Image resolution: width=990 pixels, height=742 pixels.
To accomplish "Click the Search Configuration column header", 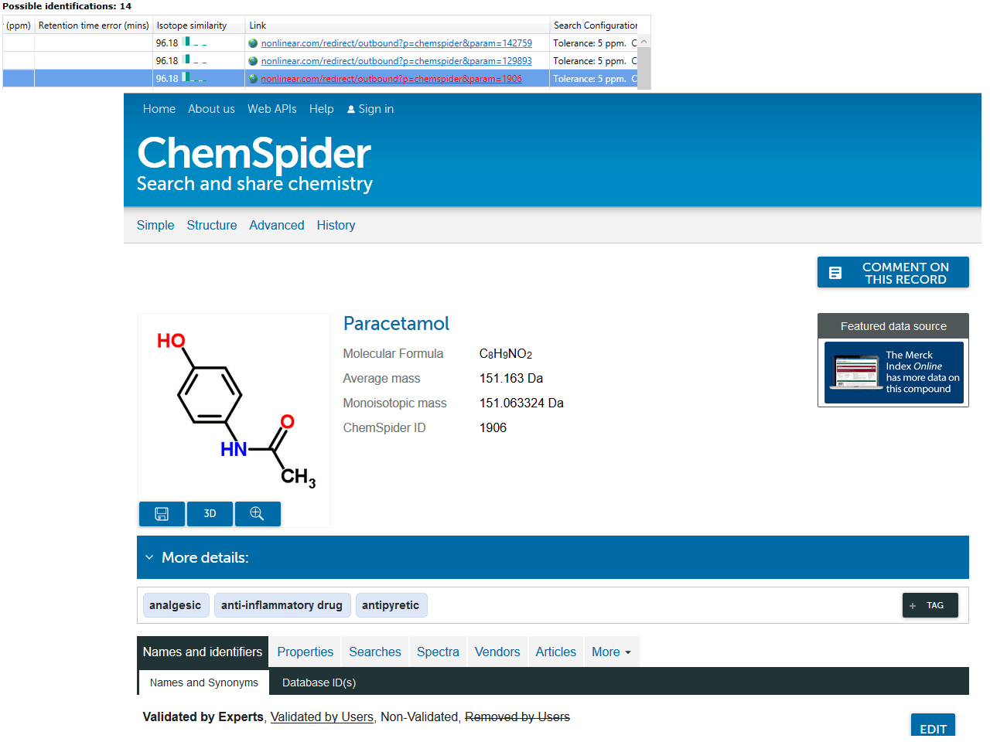I will pos(596,26).
